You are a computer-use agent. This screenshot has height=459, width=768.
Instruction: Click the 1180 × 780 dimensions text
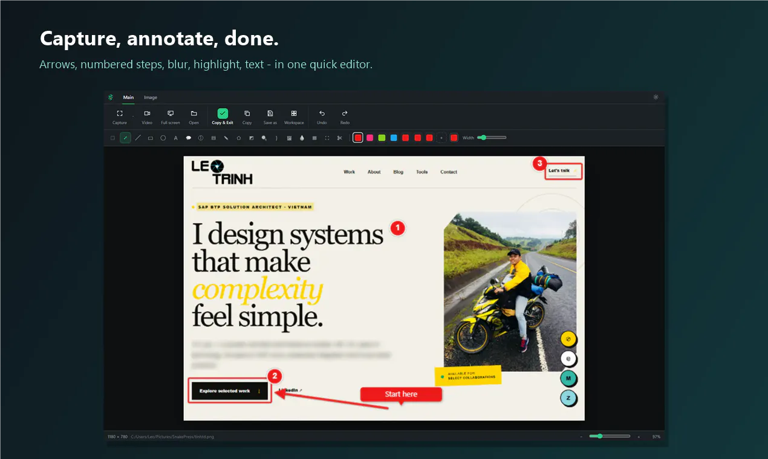(x=117, y=437)
